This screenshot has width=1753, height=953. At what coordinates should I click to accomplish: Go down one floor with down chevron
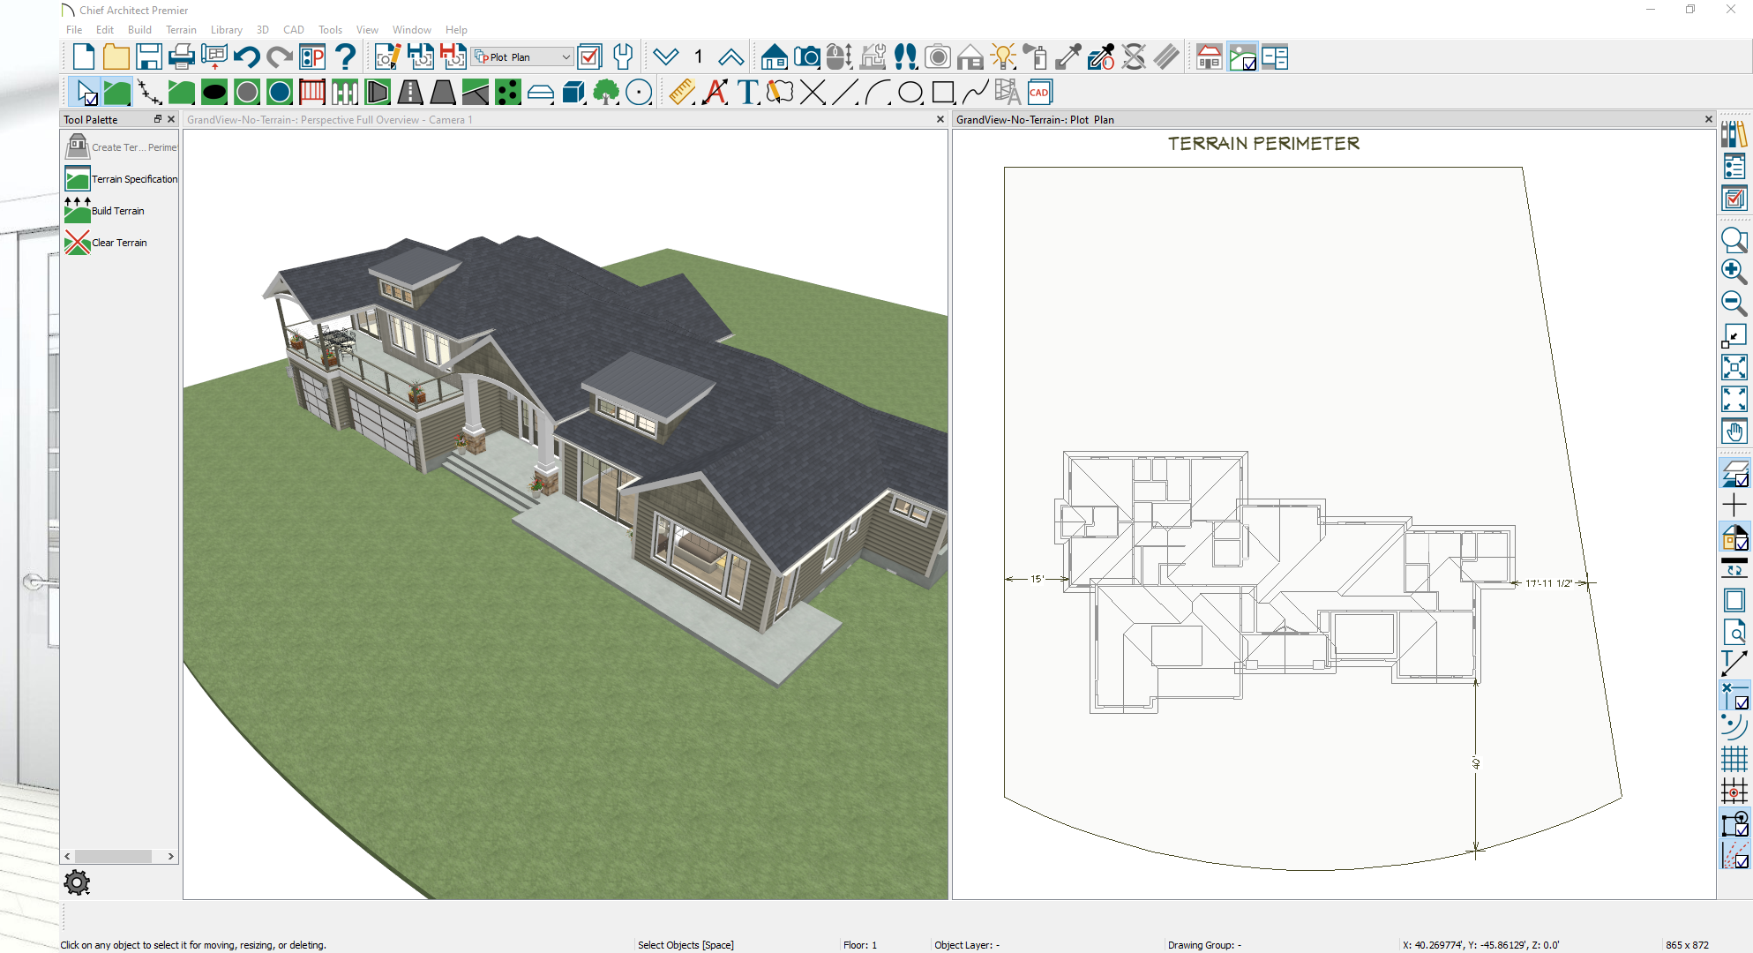point(666,57)
